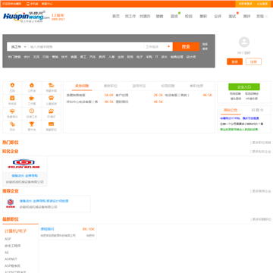The height and width of the screenshot is (273, 273).
Task: Click the gray user avatar icon
Action: [x=244, y=42]
